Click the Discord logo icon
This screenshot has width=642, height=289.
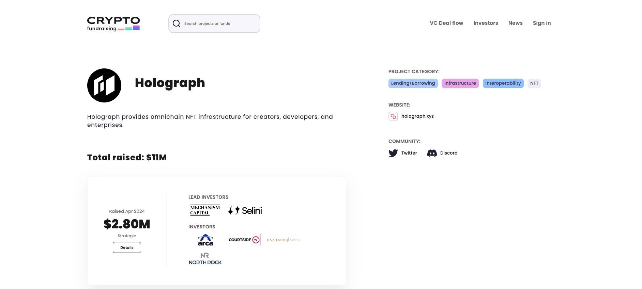[432, 153]
